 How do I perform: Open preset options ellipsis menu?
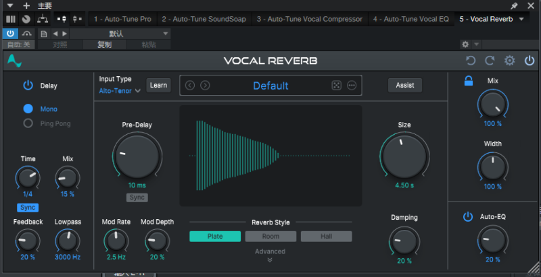[x=352, y=86]
